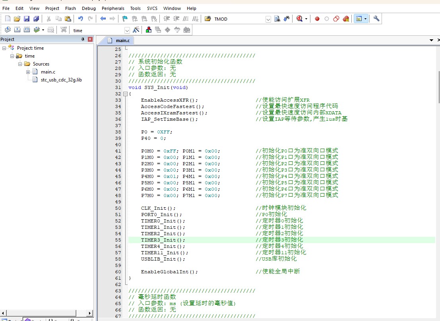Open the Batch Build dropdown arrow
Viewport: 440px width, 321px height.
tap(43, 30)
